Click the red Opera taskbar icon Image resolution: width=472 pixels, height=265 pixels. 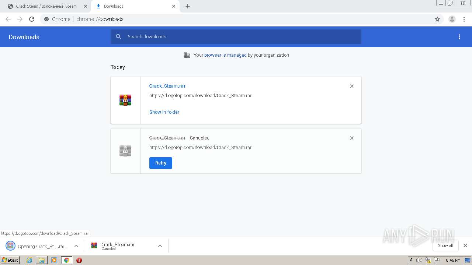79,260
